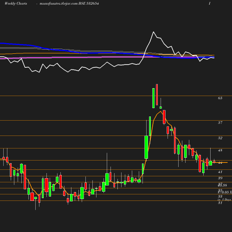
Task: Click the "33" price axis label
Action: [x=220, y=196]
